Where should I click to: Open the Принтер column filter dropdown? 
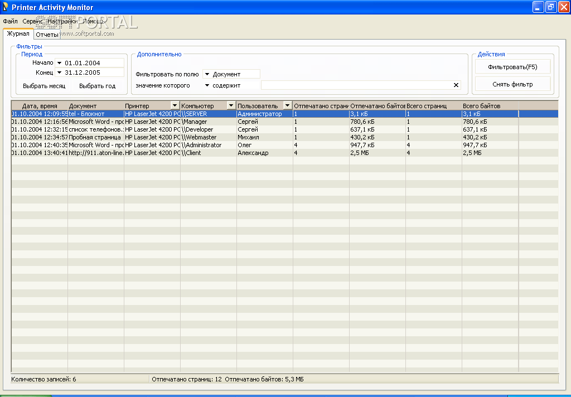click(175, 105)
